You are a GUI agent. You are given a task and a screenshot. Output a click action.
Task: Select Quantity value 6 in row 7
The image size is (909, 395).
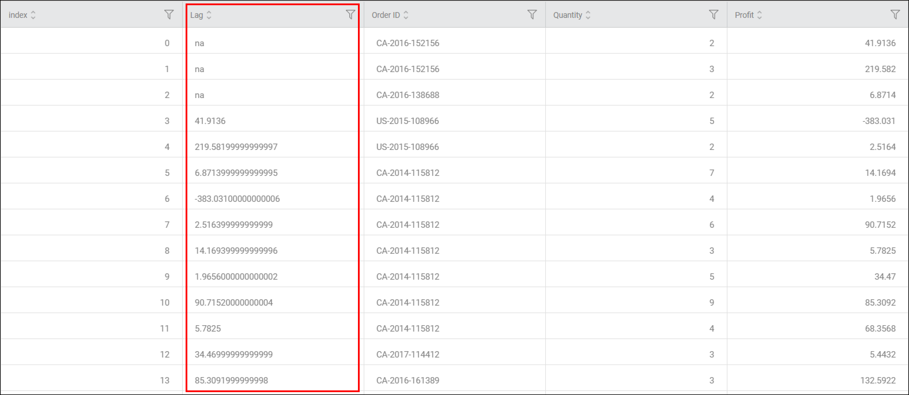(x=712, y=225)
